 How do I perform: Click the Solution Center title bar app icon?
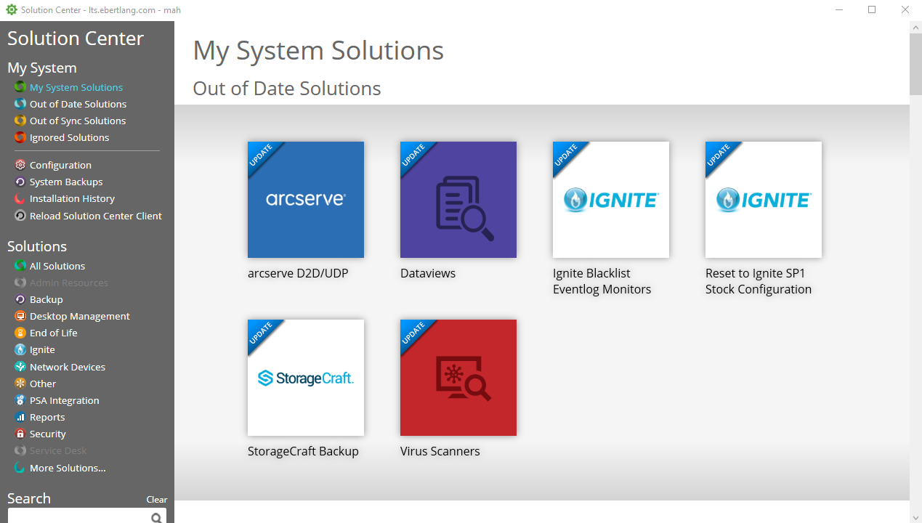(11, 10)
